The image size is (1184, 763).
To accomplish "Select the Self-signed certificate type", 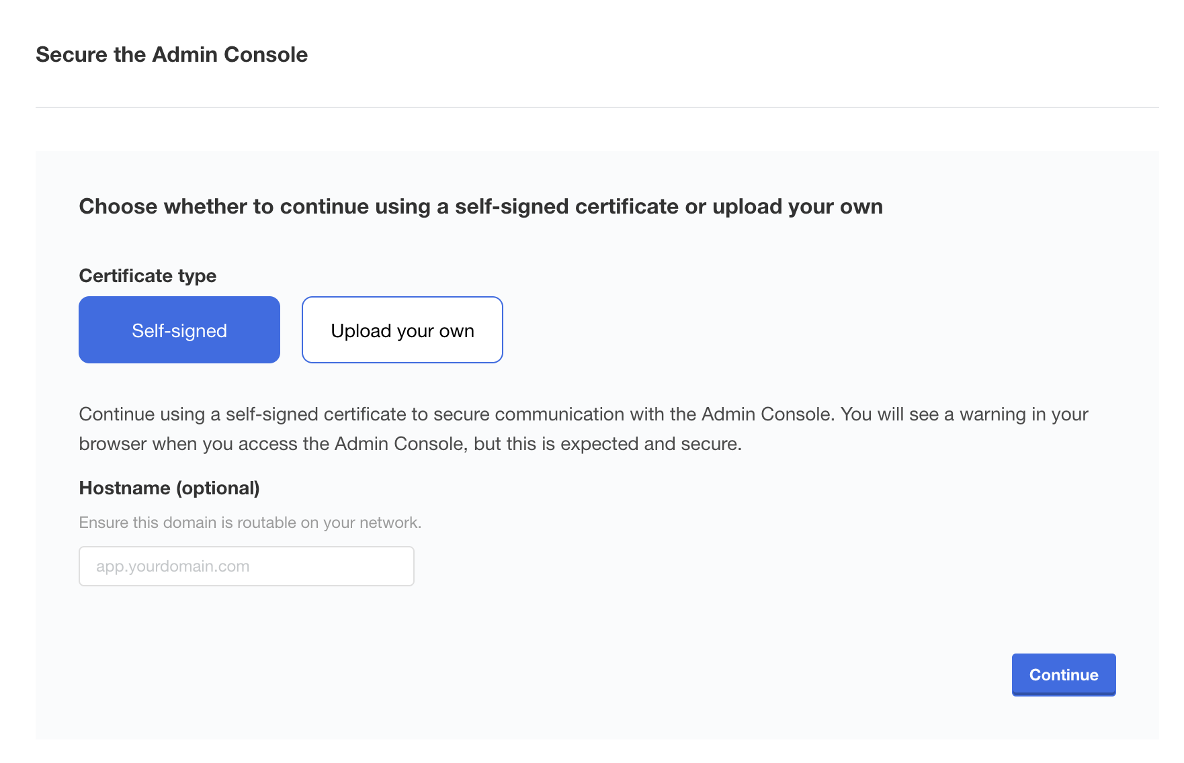I will (179, 330).
